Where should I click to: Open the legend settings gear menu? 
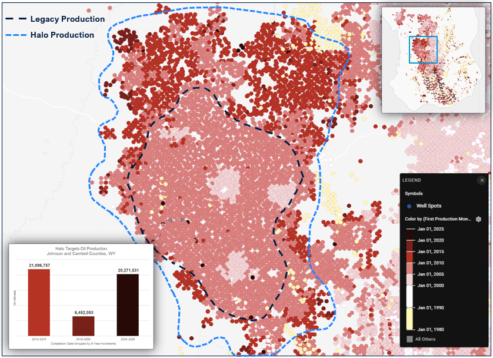478,218
